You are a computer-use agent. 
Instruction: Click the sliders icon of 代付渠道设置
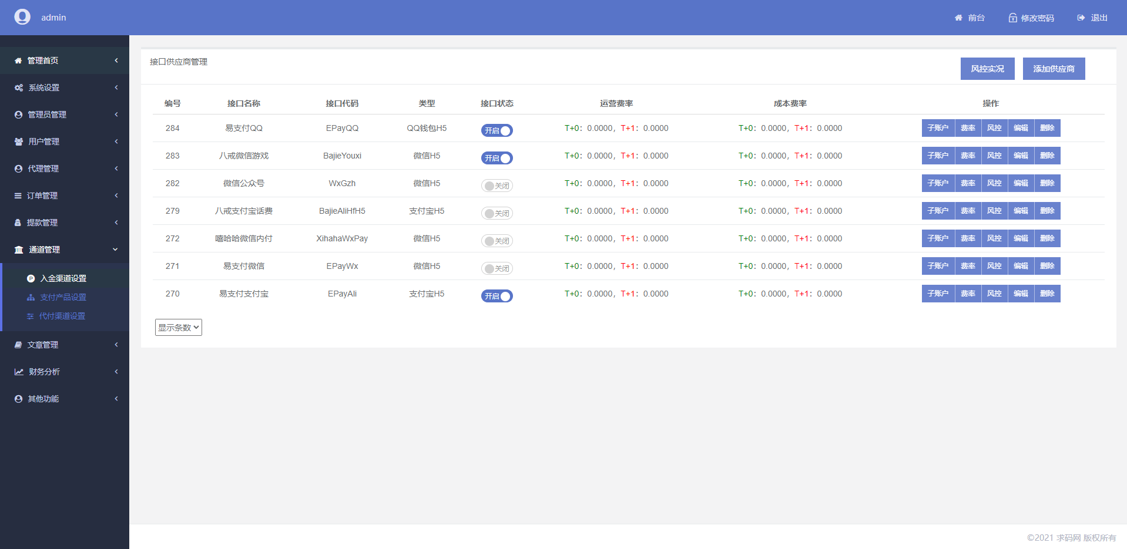click(31, 316)
